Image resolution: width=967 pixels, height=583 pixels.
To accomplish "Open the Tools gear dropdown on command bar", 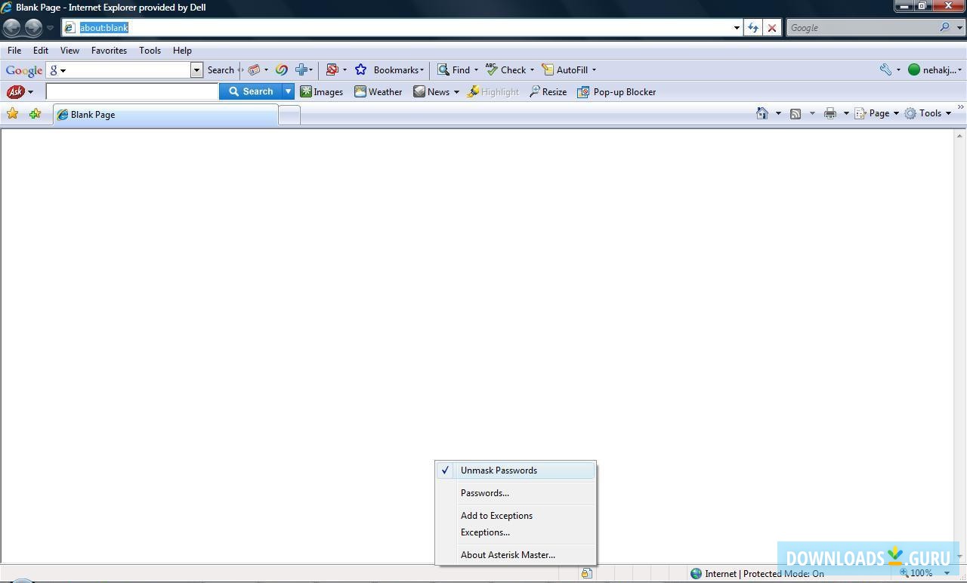I will (x=928, y=113).
